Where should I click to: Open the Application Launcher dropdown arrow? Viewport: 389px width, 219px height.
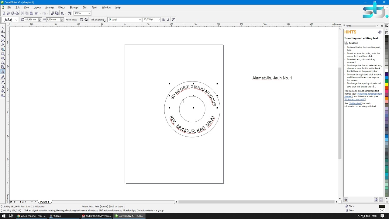66,13
